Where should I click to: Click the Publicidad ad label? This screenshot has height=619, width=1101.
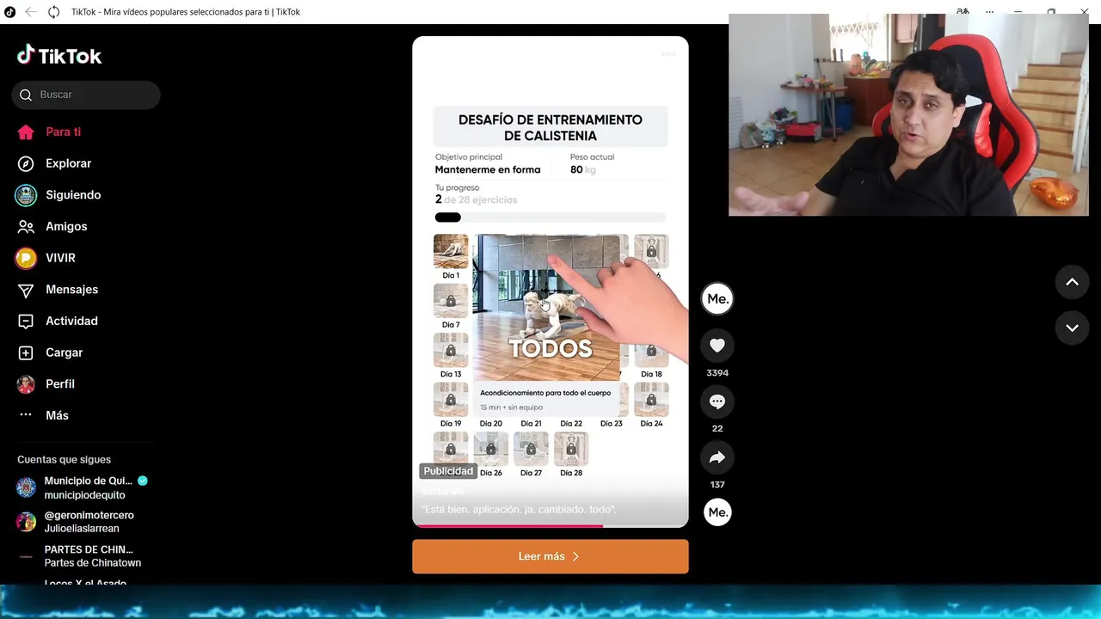click(x=448, y=471)
